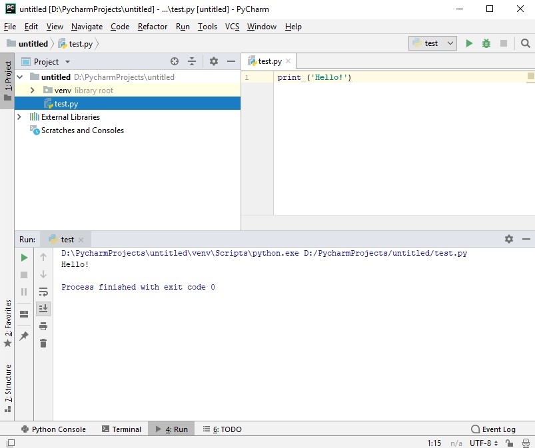Expand the venv folder
The width and height of the screenshot is (535, 448).
coord(32,90)
